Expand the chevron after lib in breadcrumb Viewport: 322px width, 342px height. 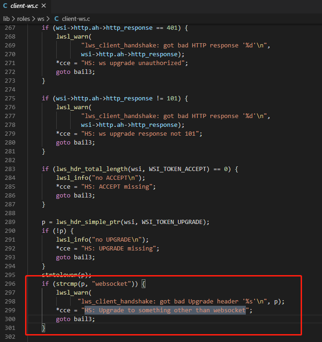point(13,19)
